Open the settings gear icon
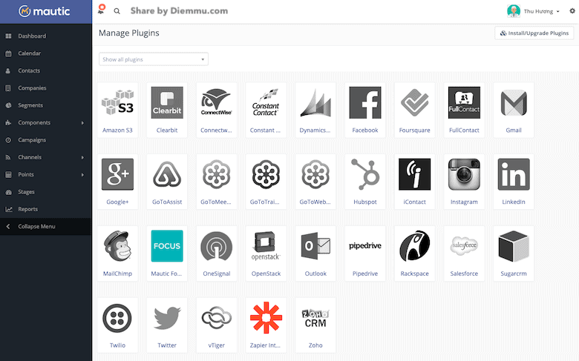579x361 pixels. 572,11
